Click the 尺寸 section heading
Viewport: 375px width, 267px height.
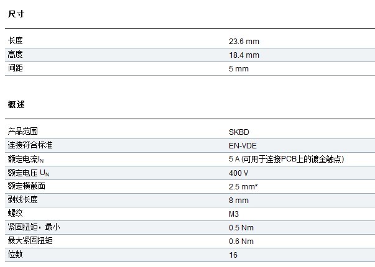pyautogui.click(x=16, y=14)
